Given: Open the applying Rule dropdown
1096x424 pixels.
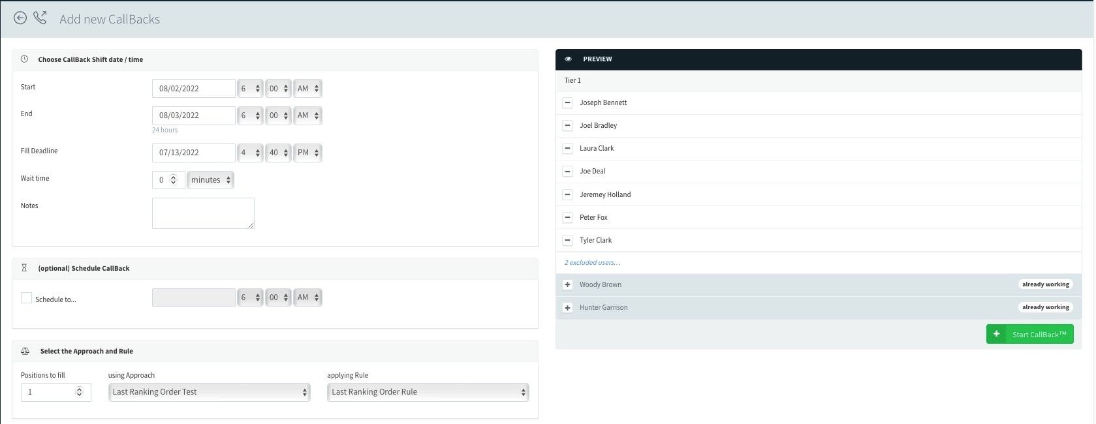Looking at the screenshot, I should tap(428, 392).
